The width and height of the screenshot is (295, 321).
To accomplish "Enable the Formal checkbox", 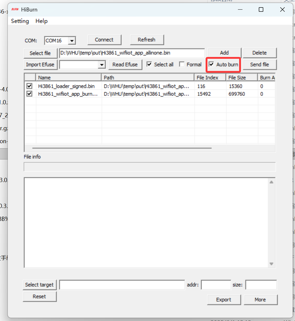I will tap(182, 64).
